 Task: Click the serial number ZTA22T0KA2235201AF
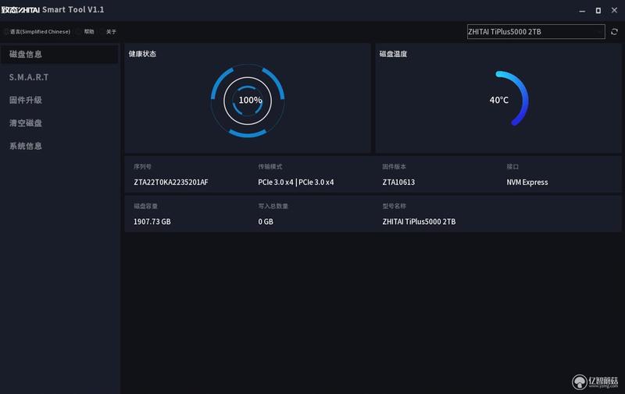point(170,183)
